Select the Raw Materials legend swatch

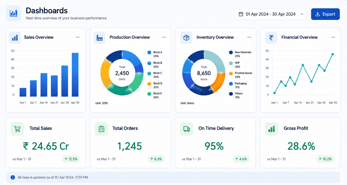click(231, 53)
